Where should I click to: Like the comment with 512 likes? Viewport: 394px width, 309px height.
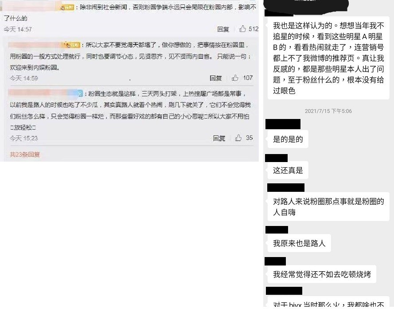242,29
